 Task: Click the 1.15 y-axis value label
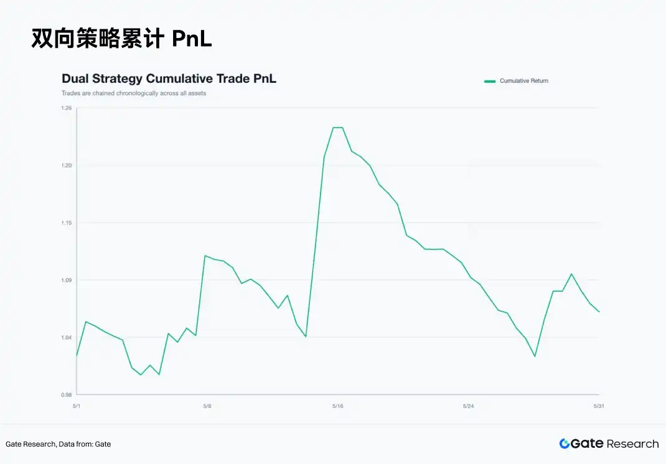(x=66, y=223)
